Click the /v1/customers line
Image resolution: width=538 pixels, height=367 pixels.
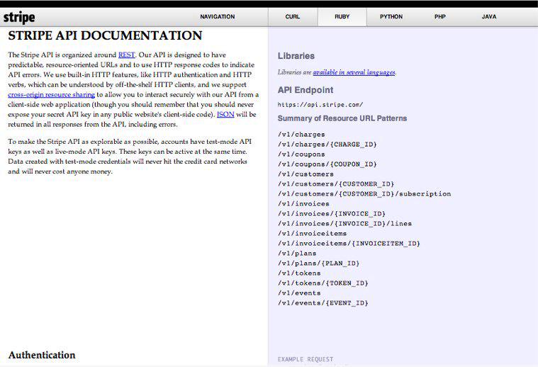pos(306,174)
